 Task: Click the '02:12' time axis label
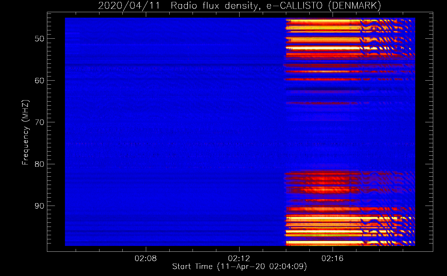(239, 258)
